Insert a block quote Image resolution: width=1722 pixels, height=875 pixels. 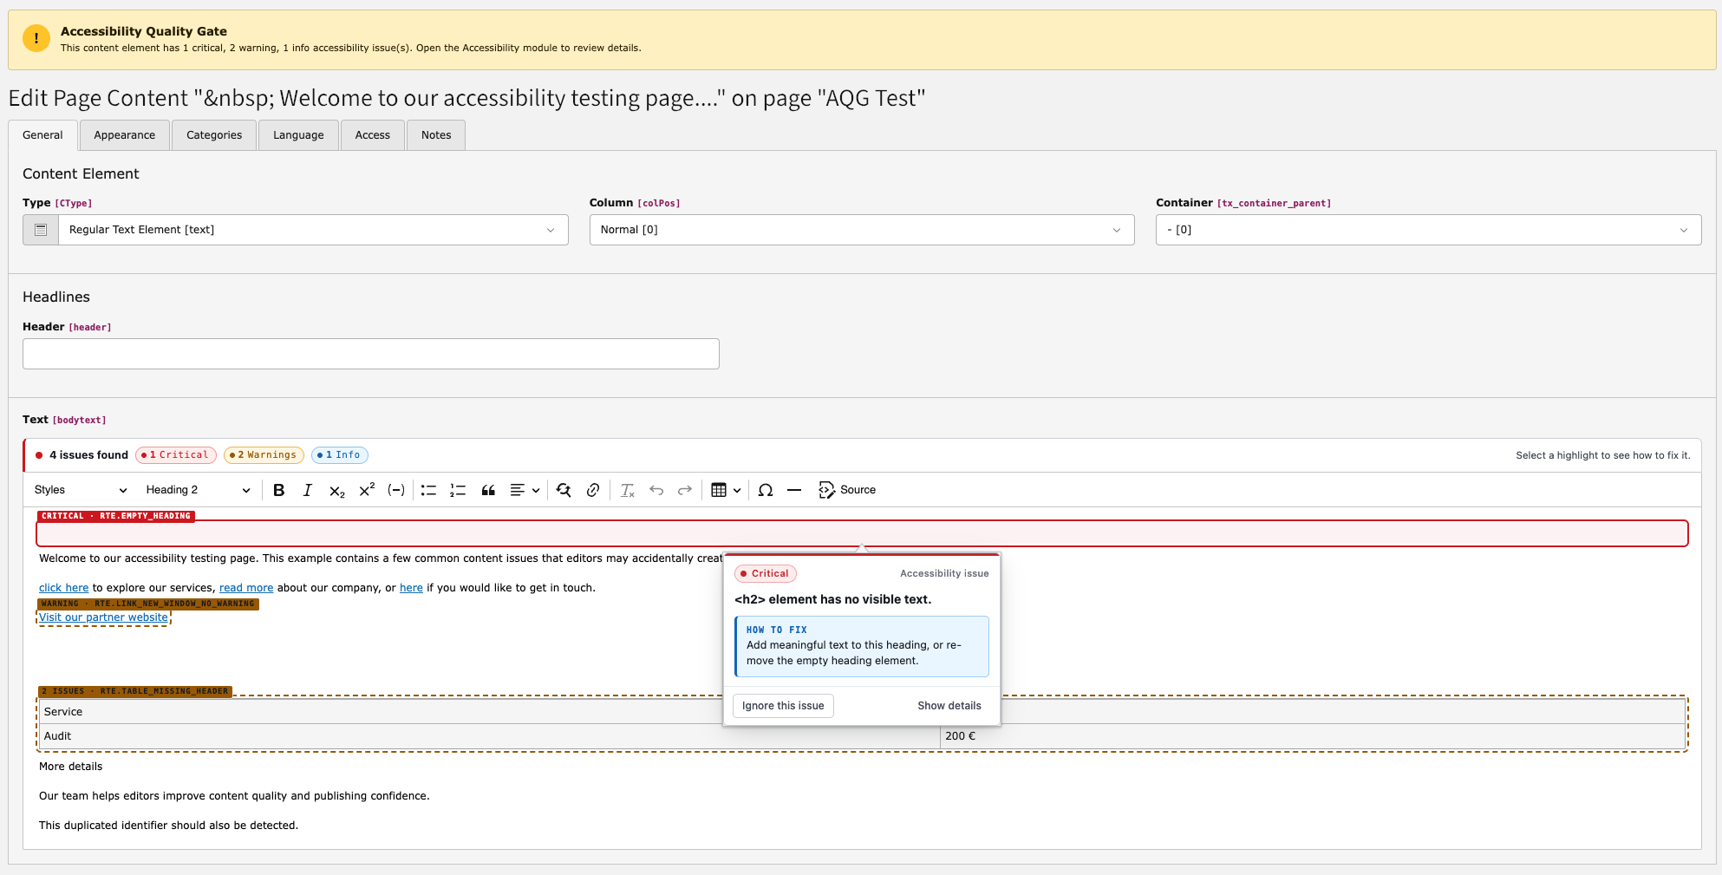coord(488,490)
